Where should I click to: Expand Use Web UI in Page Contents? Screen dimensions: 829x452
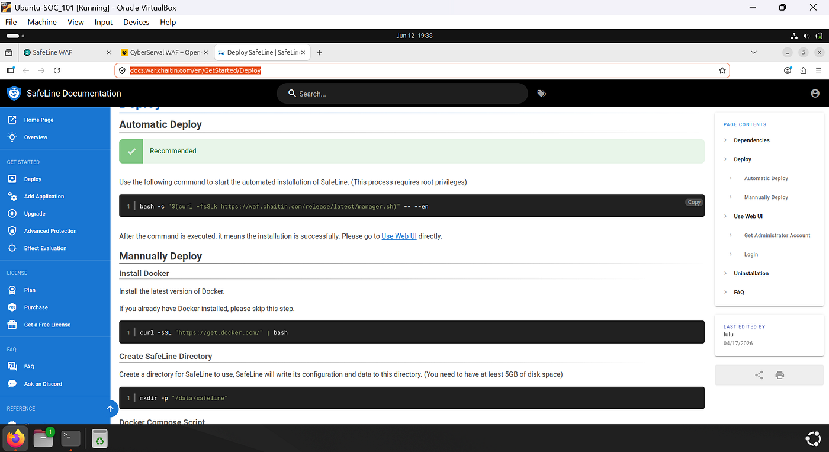[x=725, y=216]
